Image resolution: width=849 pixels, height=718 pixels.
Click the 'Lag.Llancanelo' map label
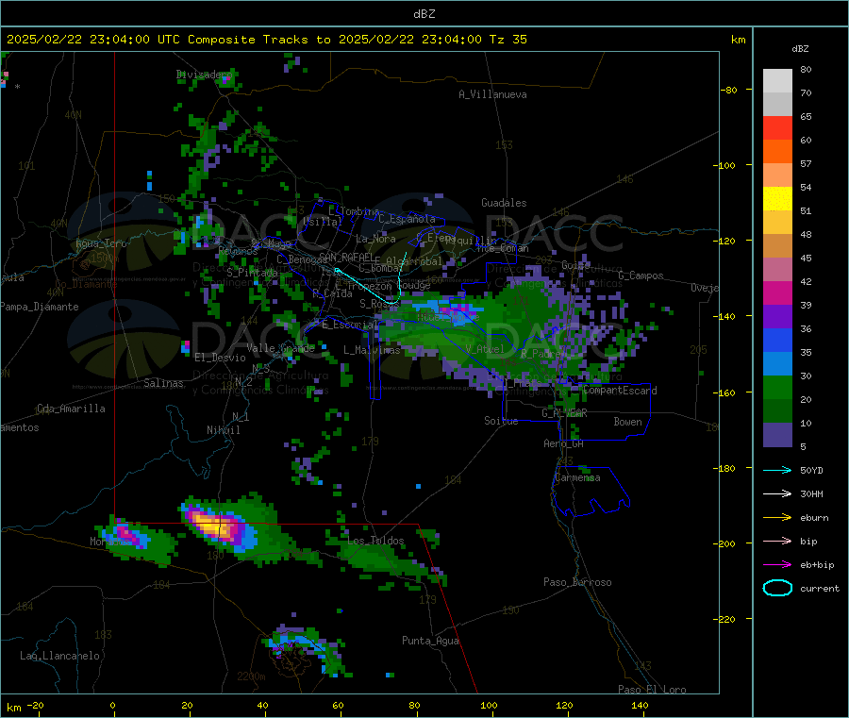pyautogui.click(x=59, y=657)
